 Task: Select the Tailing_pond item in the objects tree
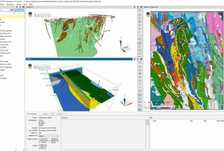(x=5, y=53)
